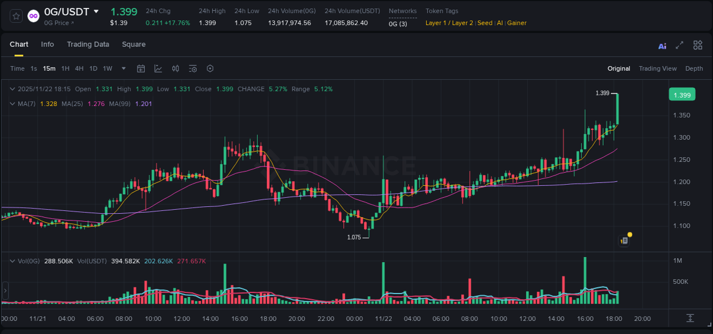Image resolution: width=713 pixels, height=334 pixels.
Task: Collapse the MA(7) indicator row
Action: coord(13,103)
